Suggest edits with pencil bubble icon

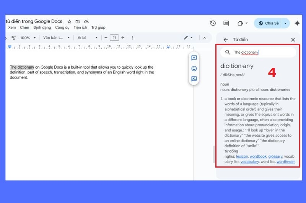pos(194,79)
